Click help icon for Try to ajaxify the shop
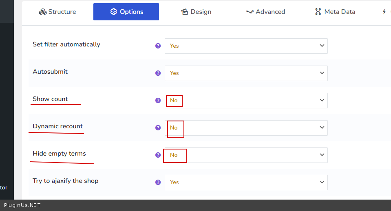The width and height of the screenshot is (391, 211). click(x=158, y=182)
